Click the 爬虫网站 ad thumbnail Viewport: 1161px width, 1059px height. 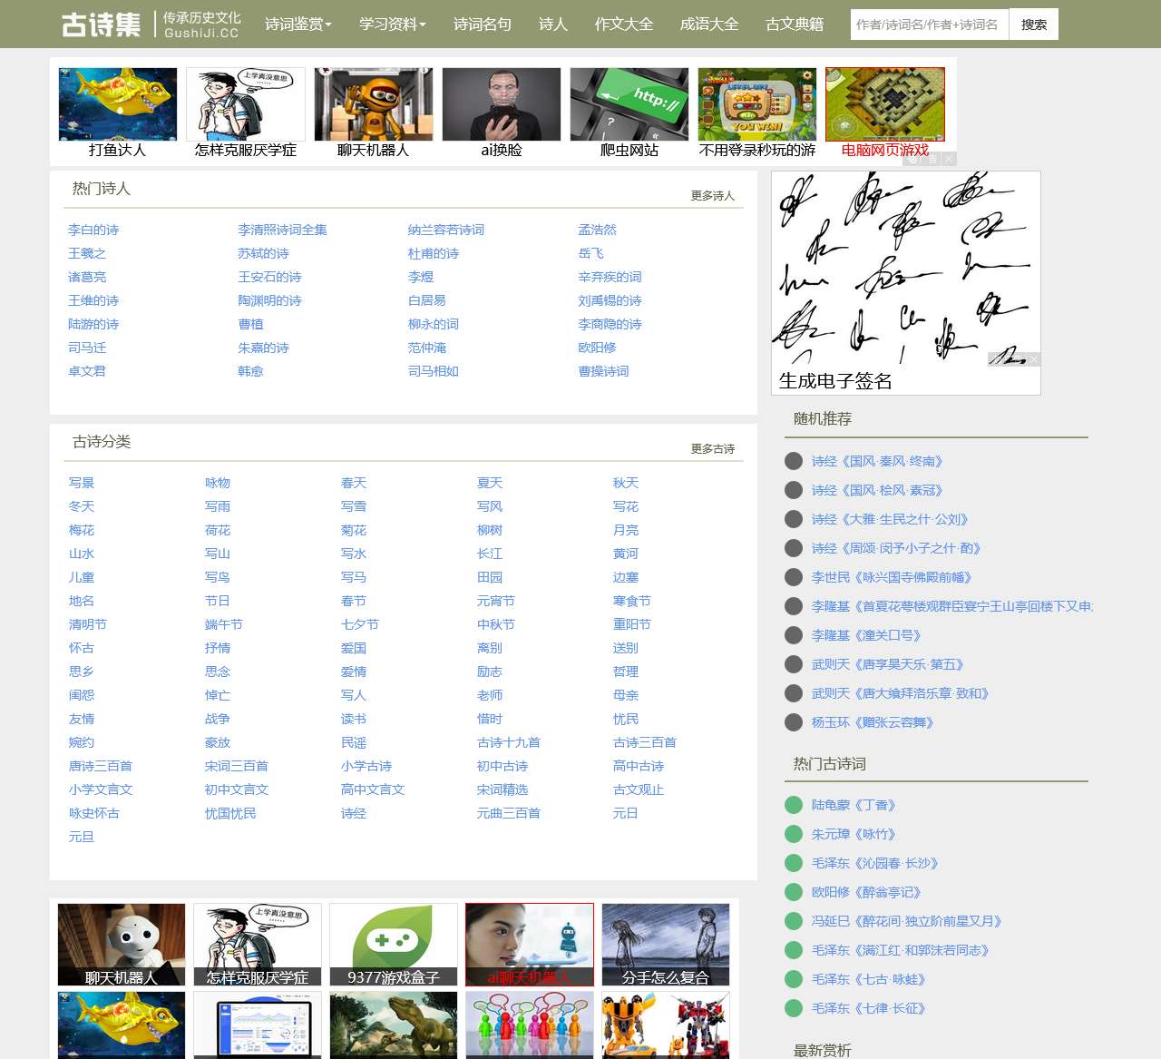pyautogui.click(x=629, y=113)
